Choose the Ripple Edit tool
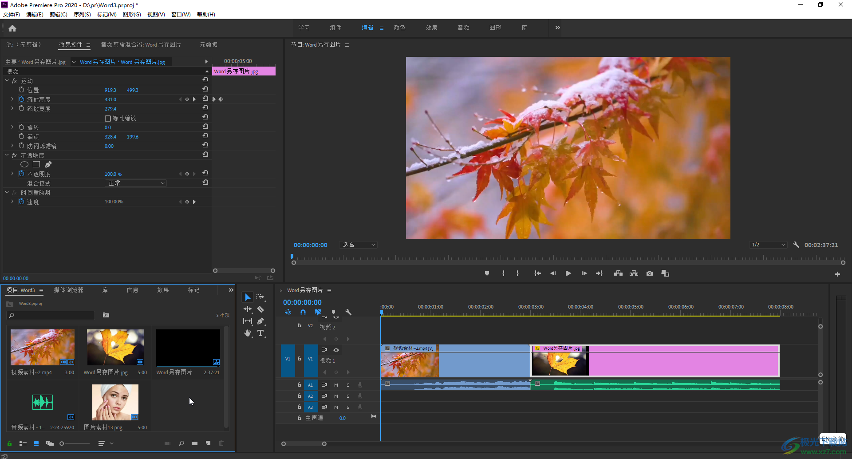 248,309
